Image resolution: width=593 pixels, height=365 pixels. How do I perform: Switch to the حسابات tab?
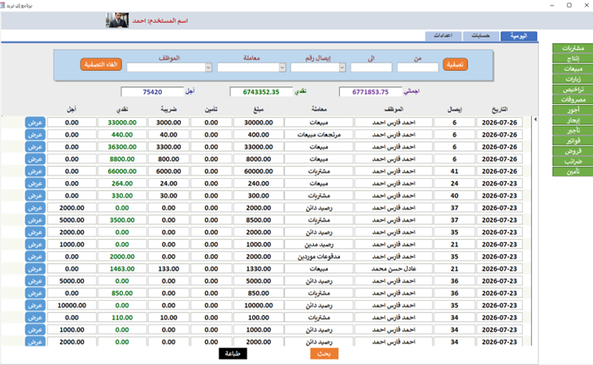click(481, 36)
